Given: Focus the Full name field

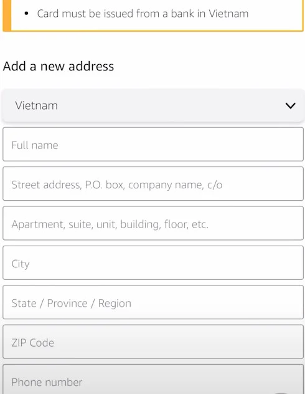Looking at the screenshot, I should (153, 144).
